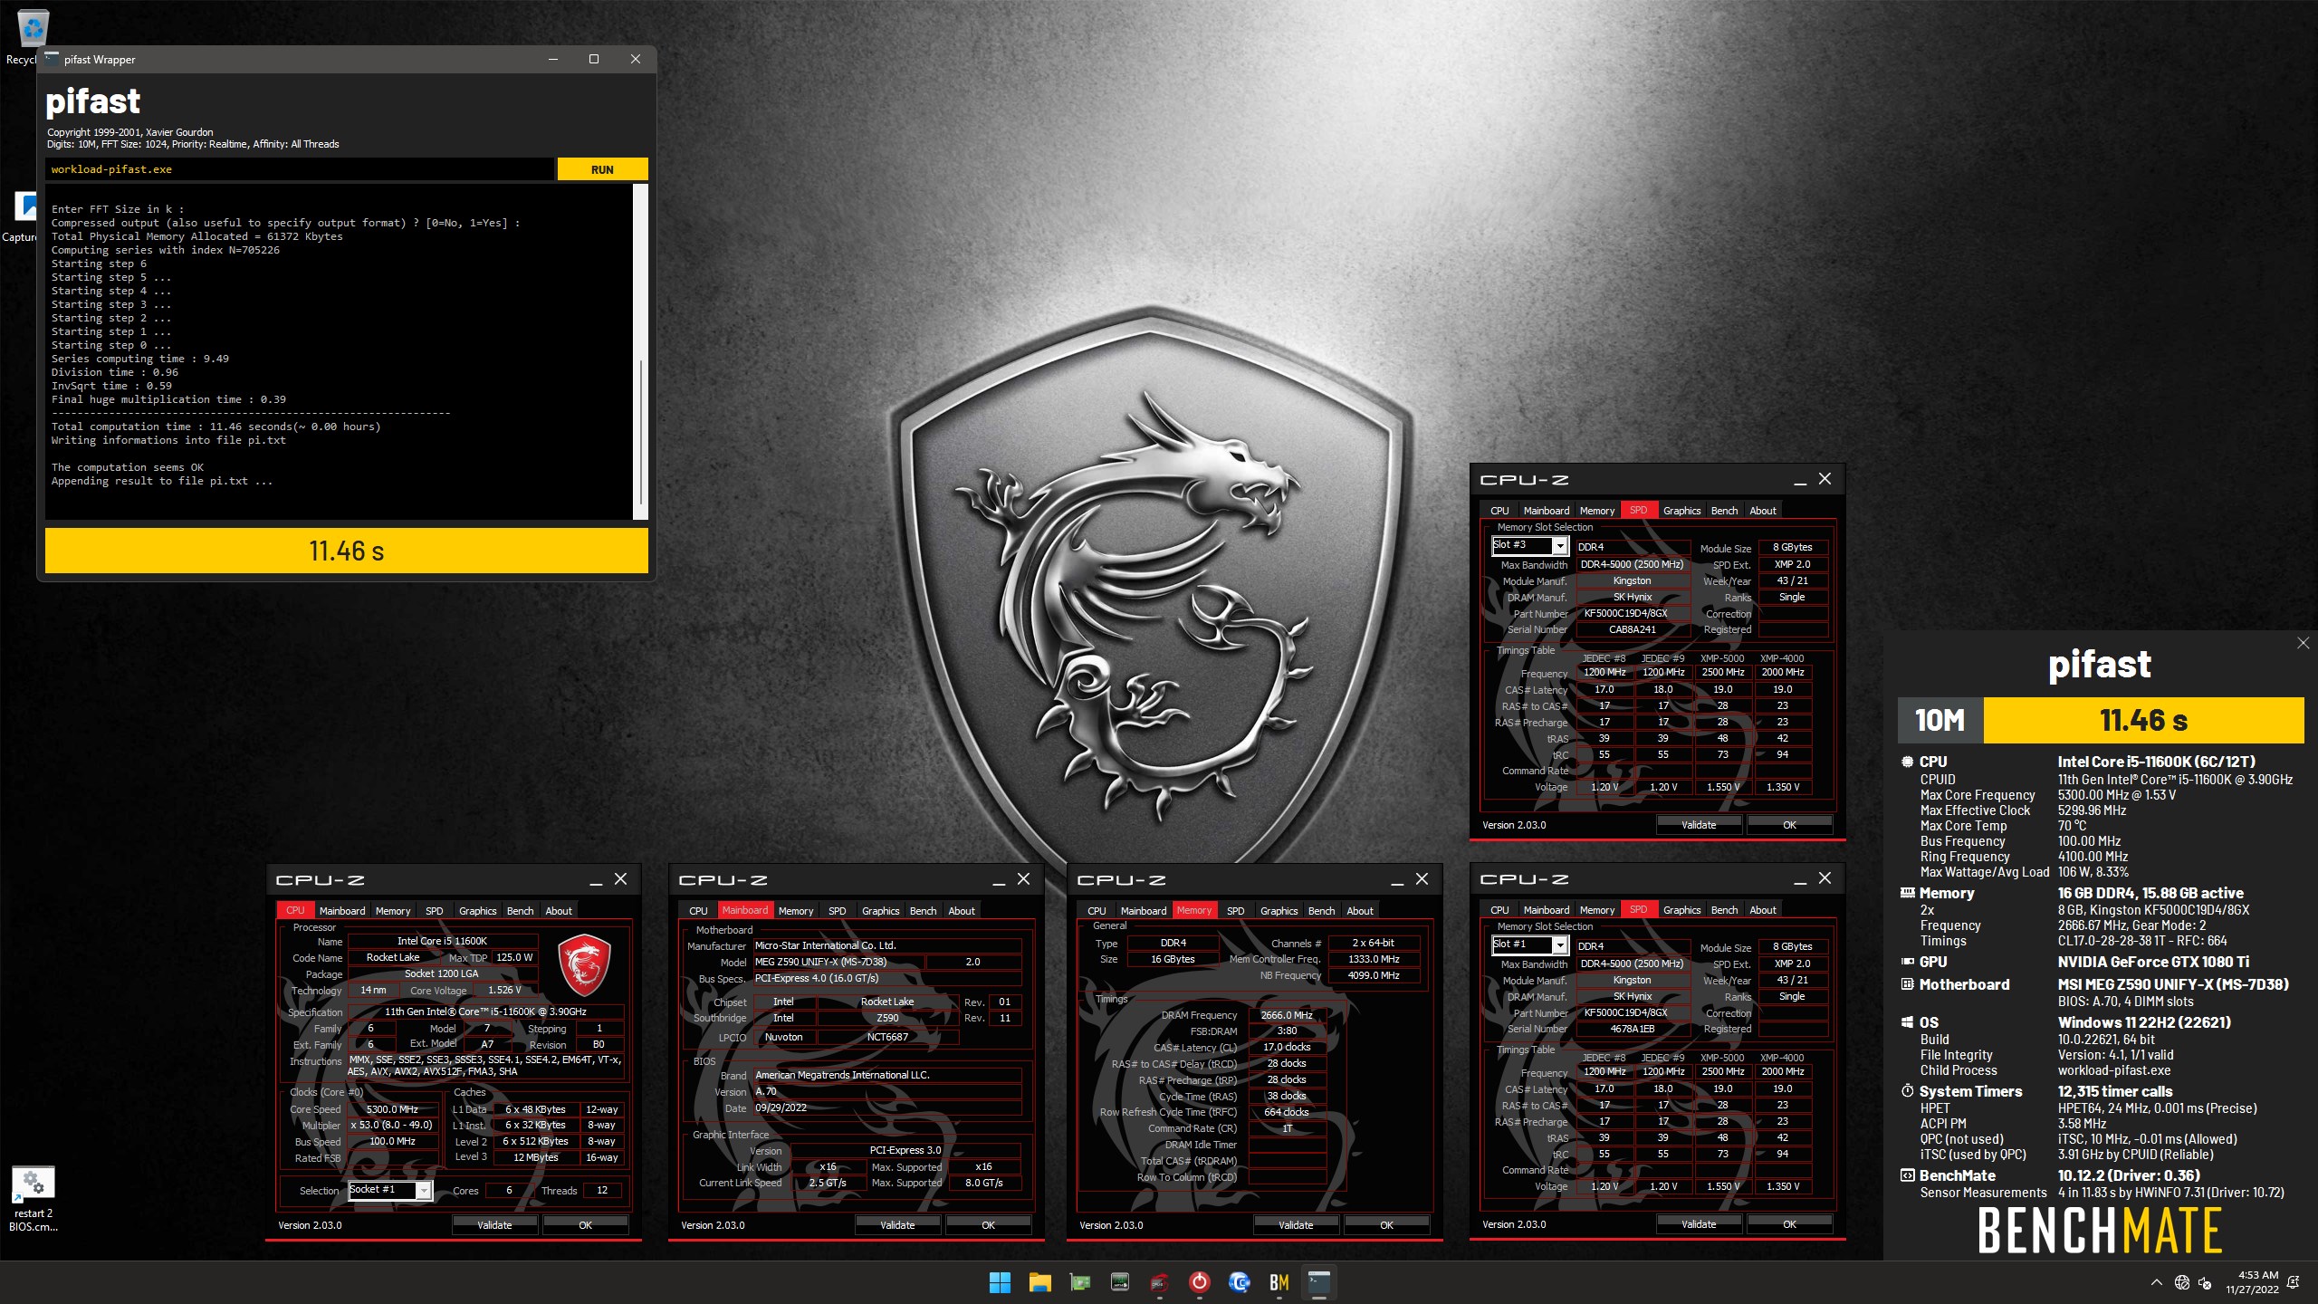The image size is (2318, 1304).
Task: Click the network icon in system tray
Action: coord(2182,1282)
